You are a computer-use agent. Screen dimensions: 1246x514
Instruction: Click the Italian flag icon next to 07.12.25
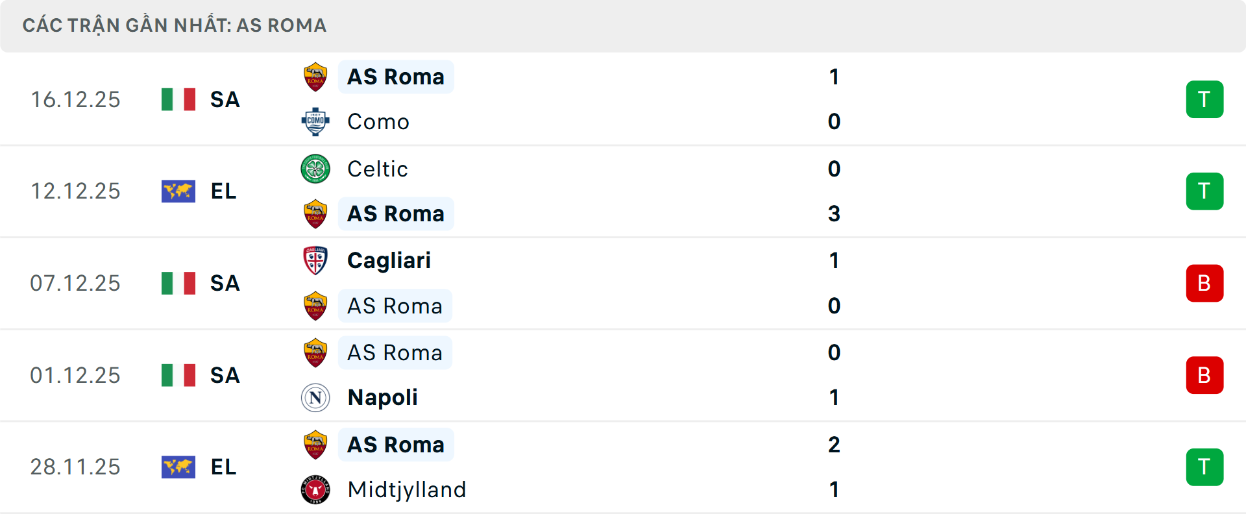[178, 283]
